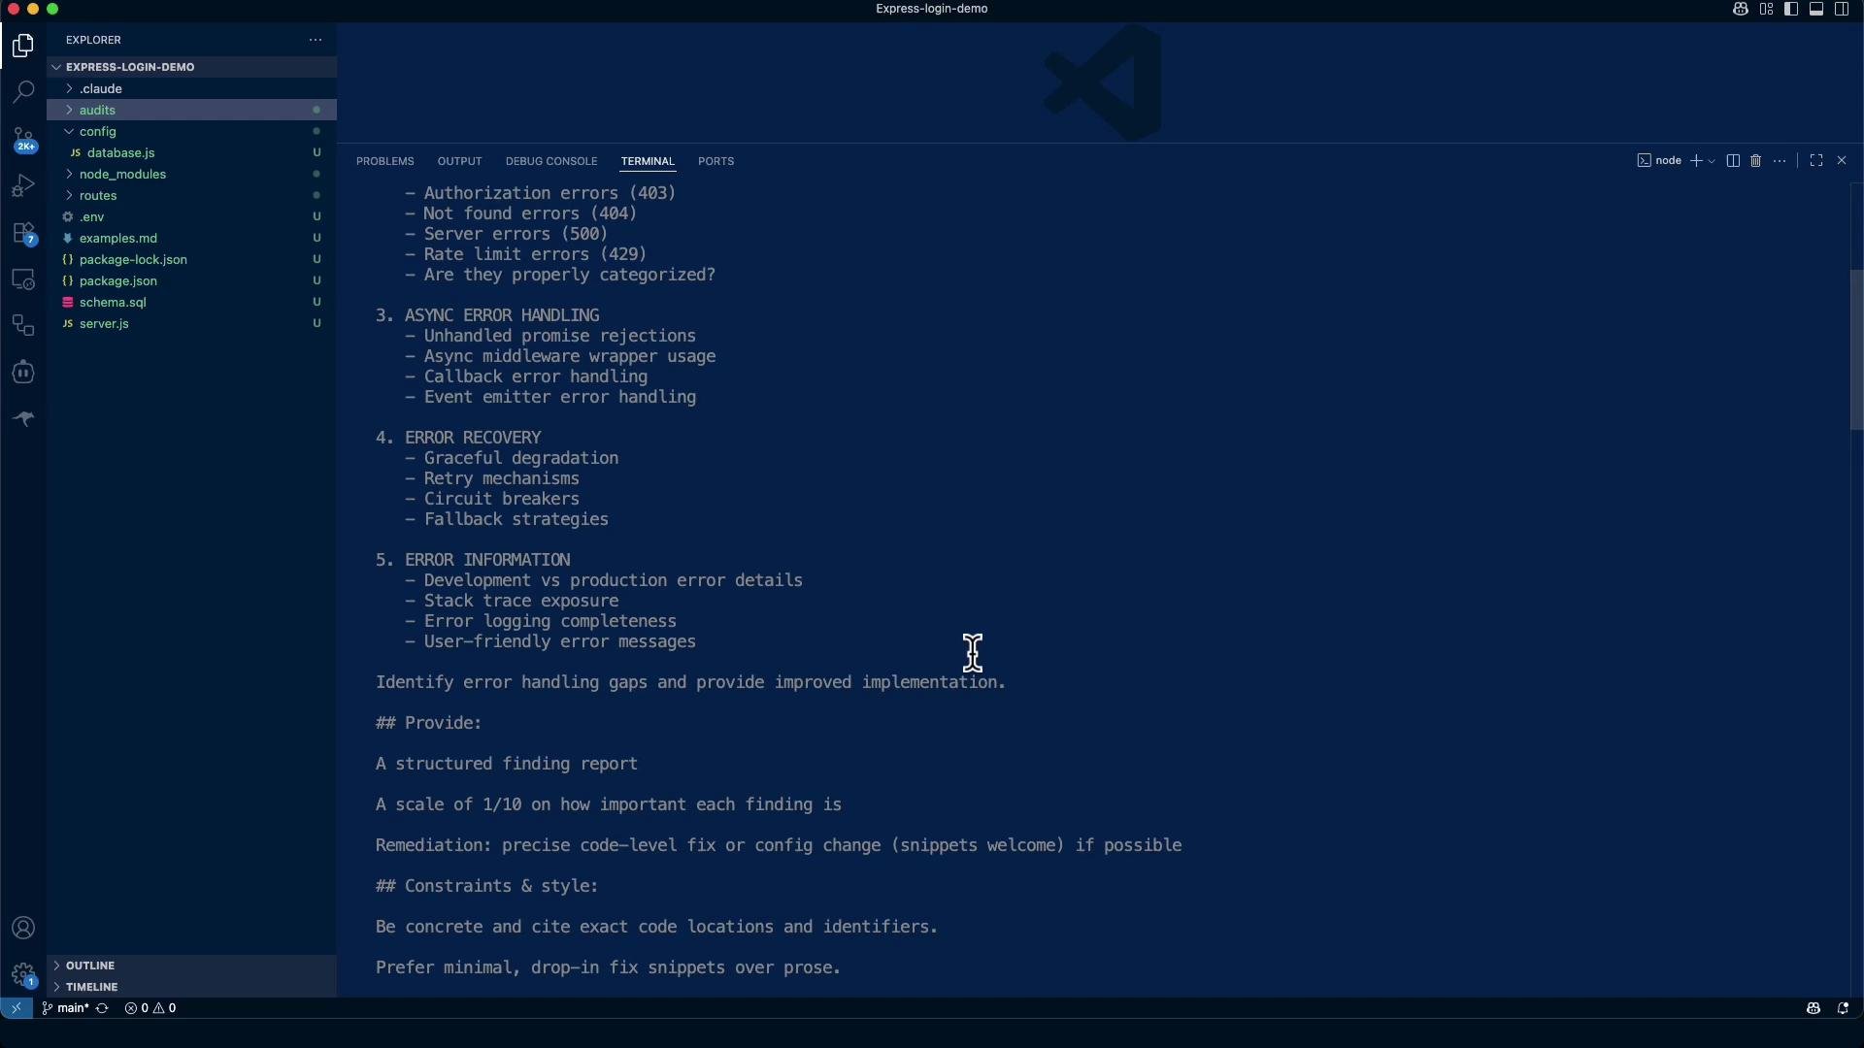The image size is (1864, 1048).
Task: Expand the audits folder
Action: pyautogui.click(x=191, y=110)
